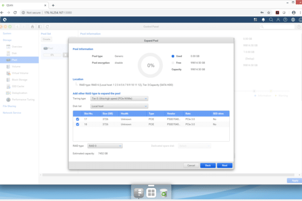Click the Next button in Expand Pool

(x=225, y=165)
